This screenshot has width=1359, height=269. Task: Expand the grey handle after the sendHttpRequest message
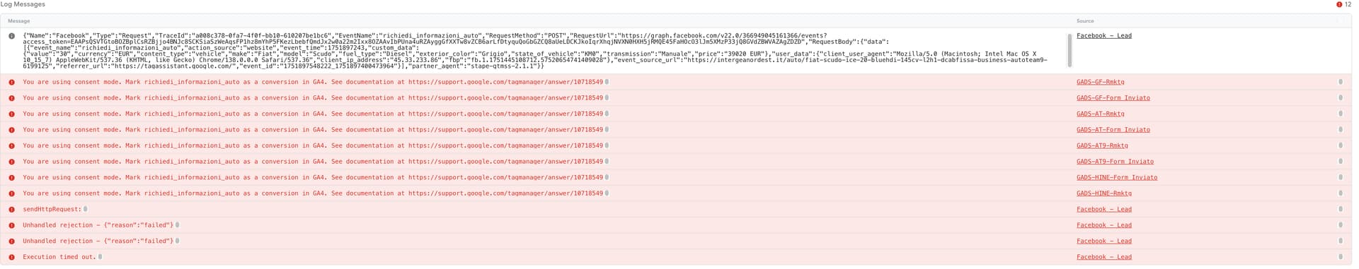(x=86, y=209)
